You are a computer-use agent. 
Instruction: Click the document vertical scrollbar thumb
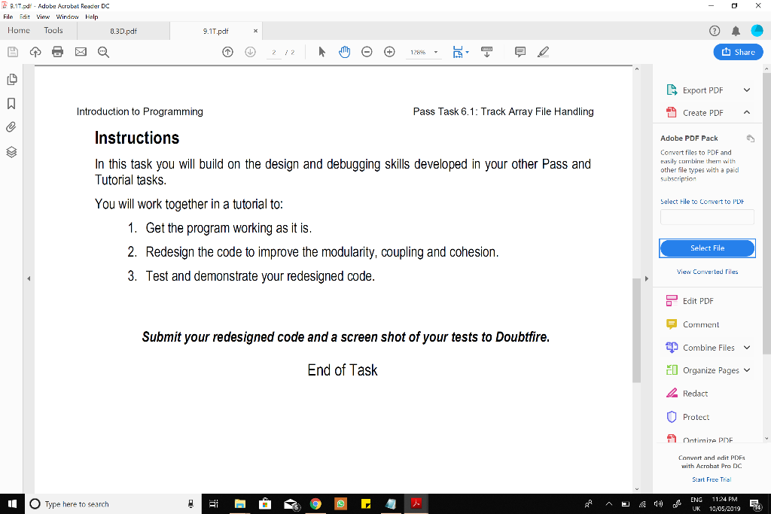tap(636, 330)
